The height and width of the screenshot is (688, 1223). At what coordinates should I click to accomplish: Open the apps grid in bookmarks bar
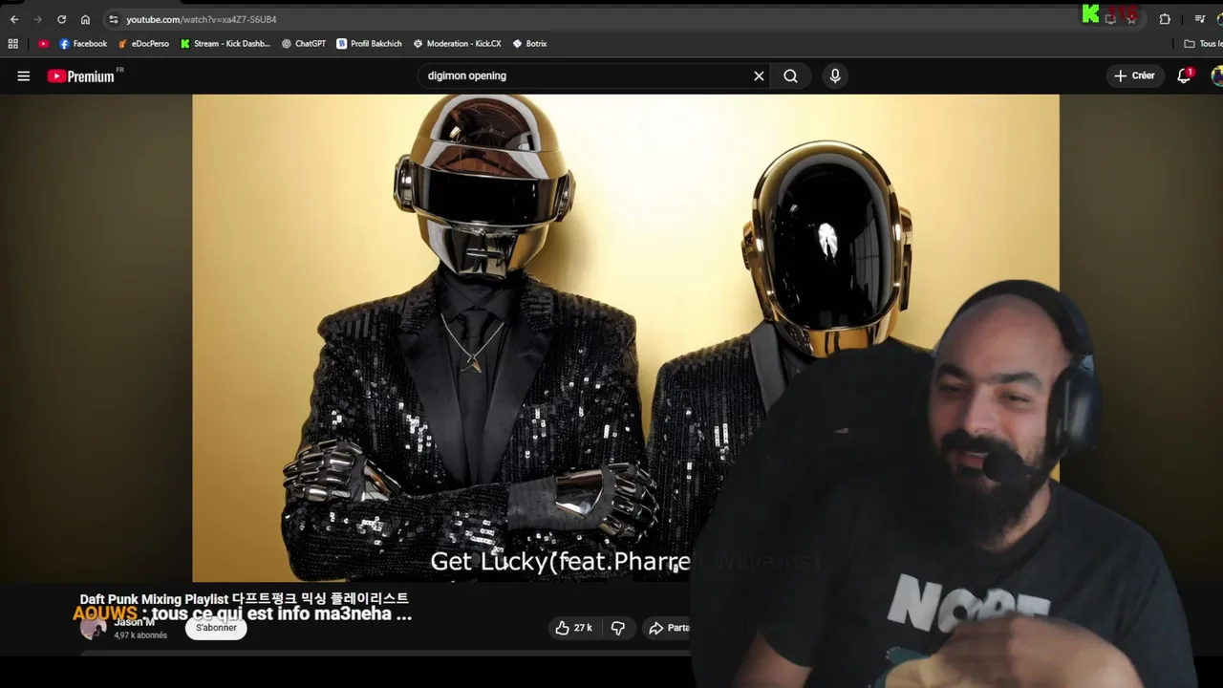(12, 44)
